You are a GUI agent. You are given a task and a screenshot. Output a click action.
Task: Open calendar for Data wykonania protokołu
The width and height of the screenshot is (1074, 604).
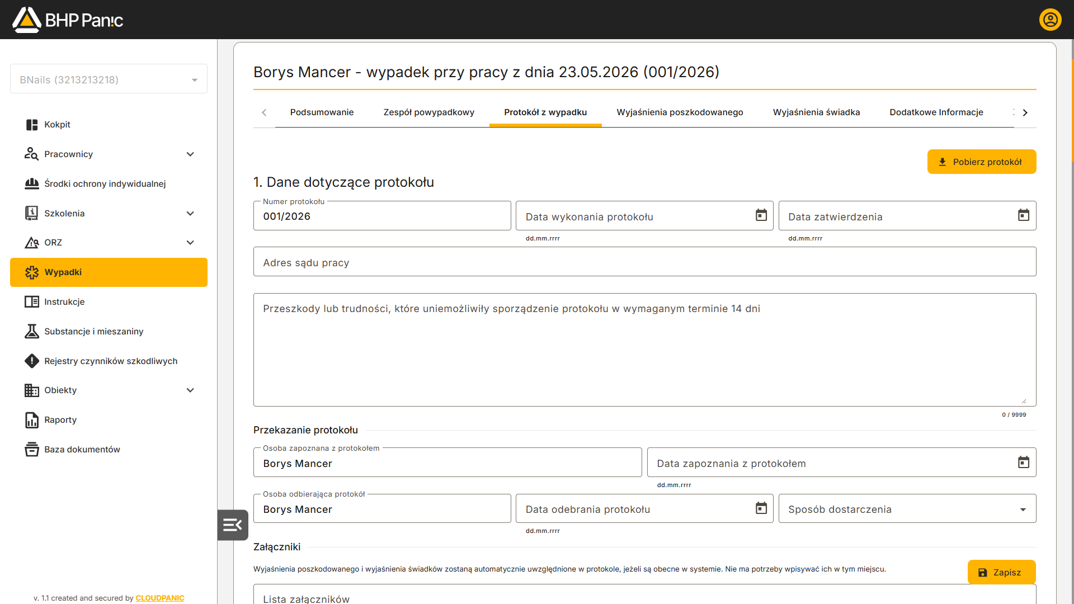pyautogui.click(x=761, y=215)
